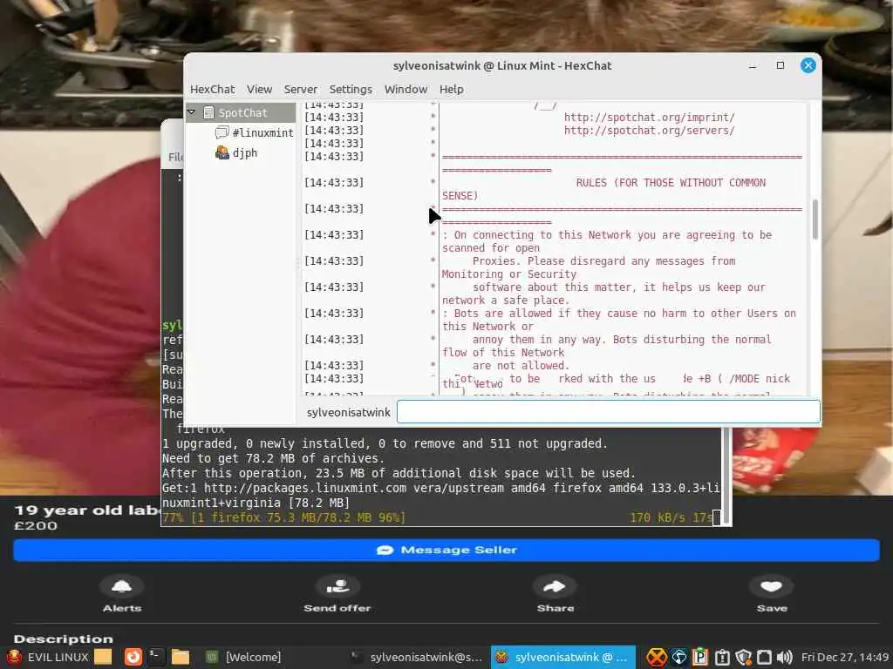Open the Settings menu in HexChat
Image resolution: width=893 pixels, height=669 pixels.
pyautogui.click(x=351, y=90)
